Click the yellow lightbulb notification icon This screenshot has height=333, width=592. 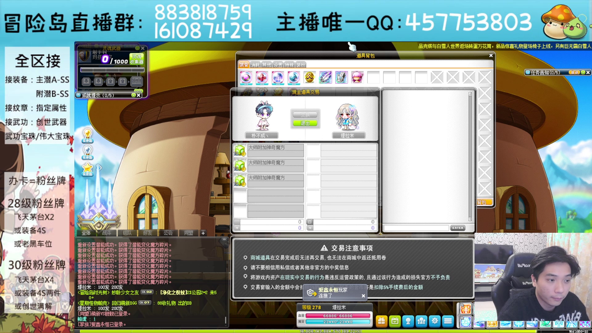pos(88,136)
